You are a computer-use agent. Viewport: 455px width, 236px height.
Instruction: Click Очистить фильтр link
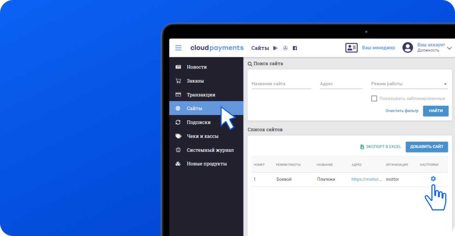coord(402,111)
